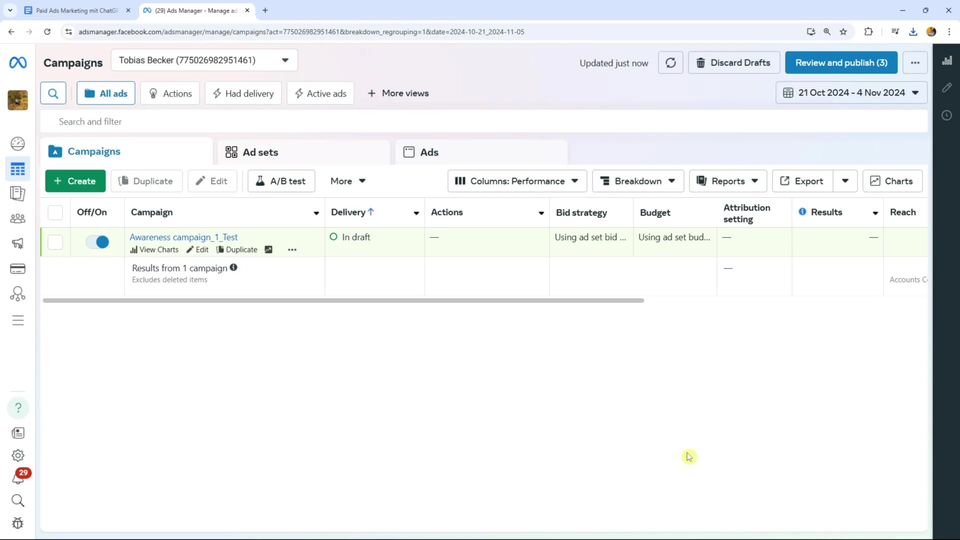Expand the arrow next to Export
The width and height of the screenshot is (960, 540).
(845, 181)
